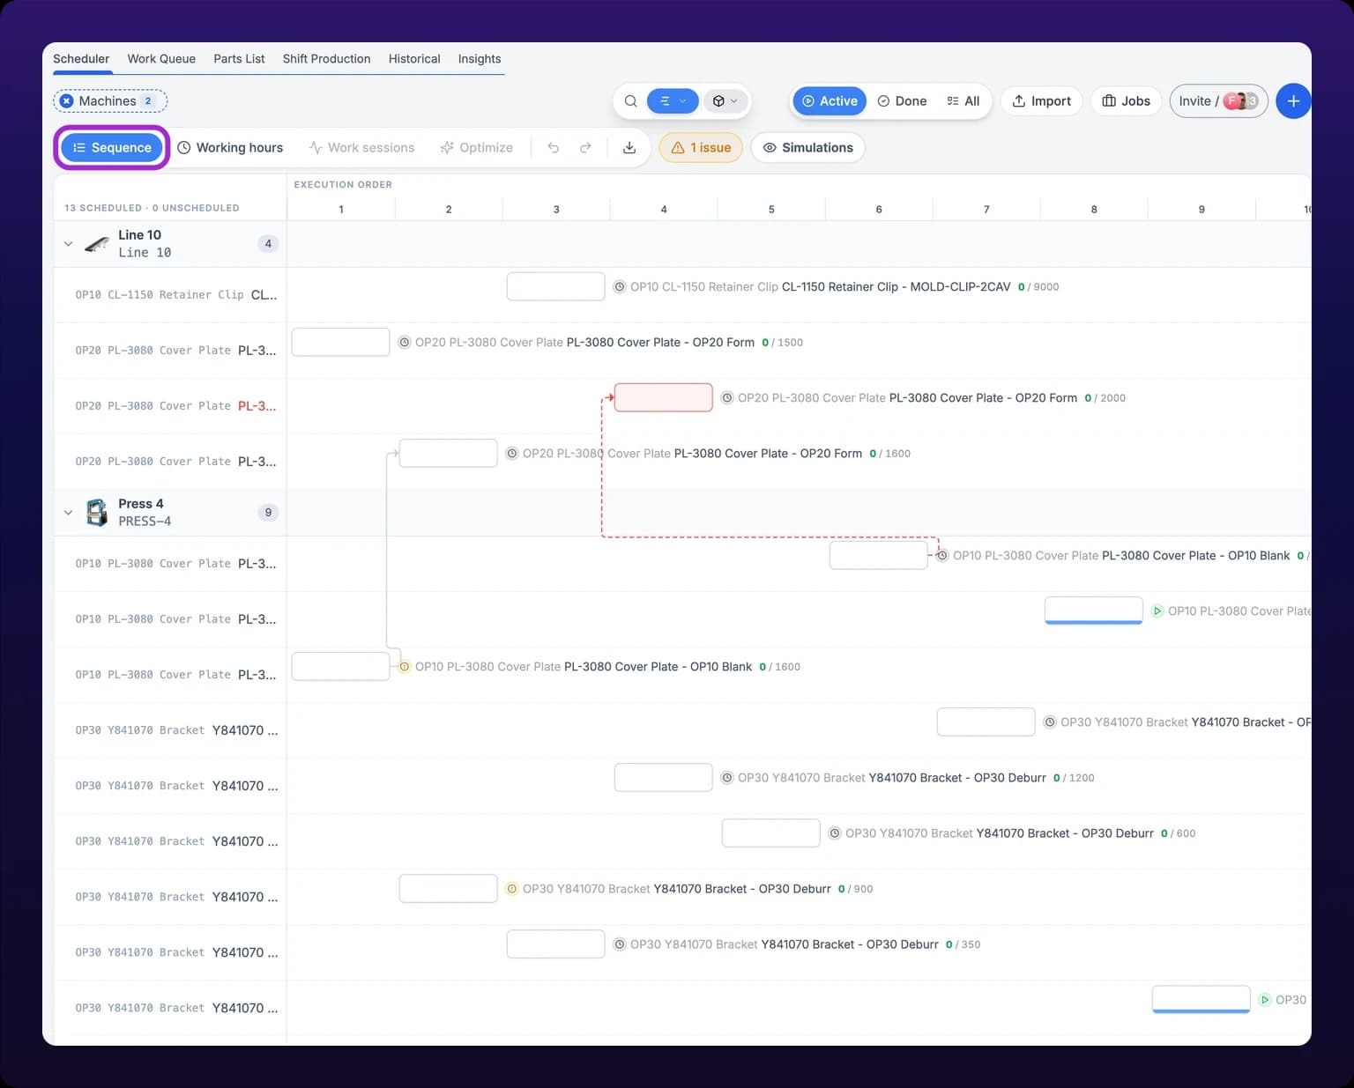Image resolution: width=1354 pixels, height=1088 pixels.
Task: Open the Work Queue tab
Action: pyautogui.click(x=161, y=59)
